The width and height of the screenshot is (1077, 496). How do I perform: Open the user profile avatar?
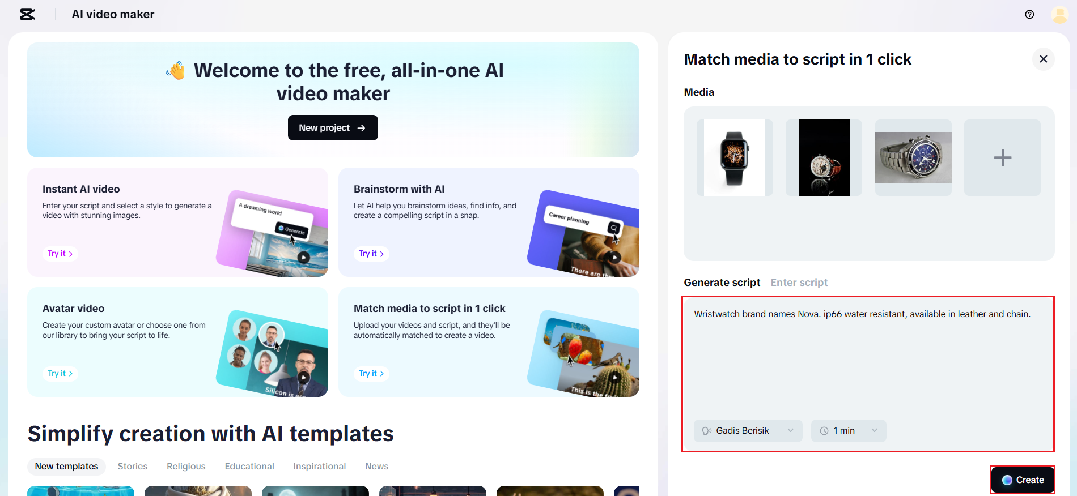(x=1059, y=15)
